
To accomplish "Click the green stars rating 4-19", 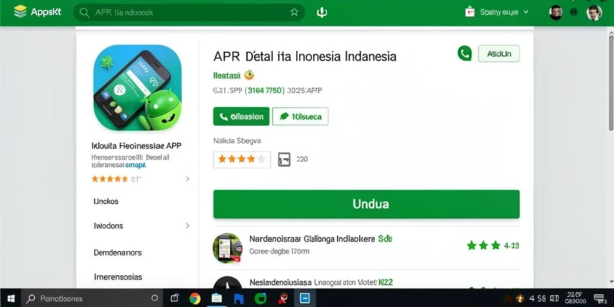I will pos(493,245).
